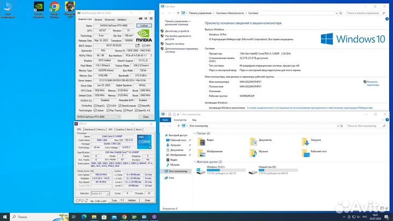Open the Файл menu in Explorer
The image size is (393, 221).
[165, 120]
